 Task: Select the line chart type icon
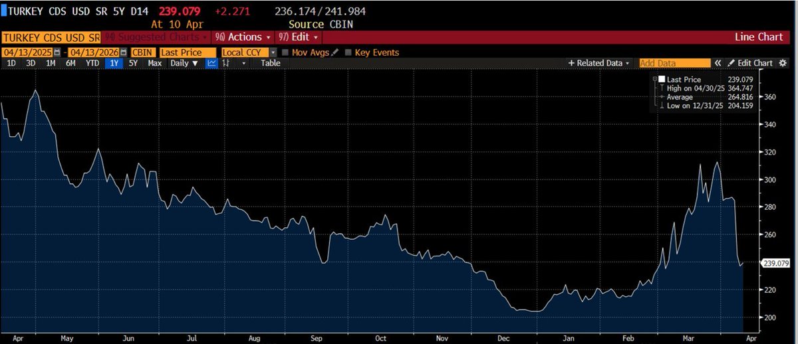coord(211,63)
